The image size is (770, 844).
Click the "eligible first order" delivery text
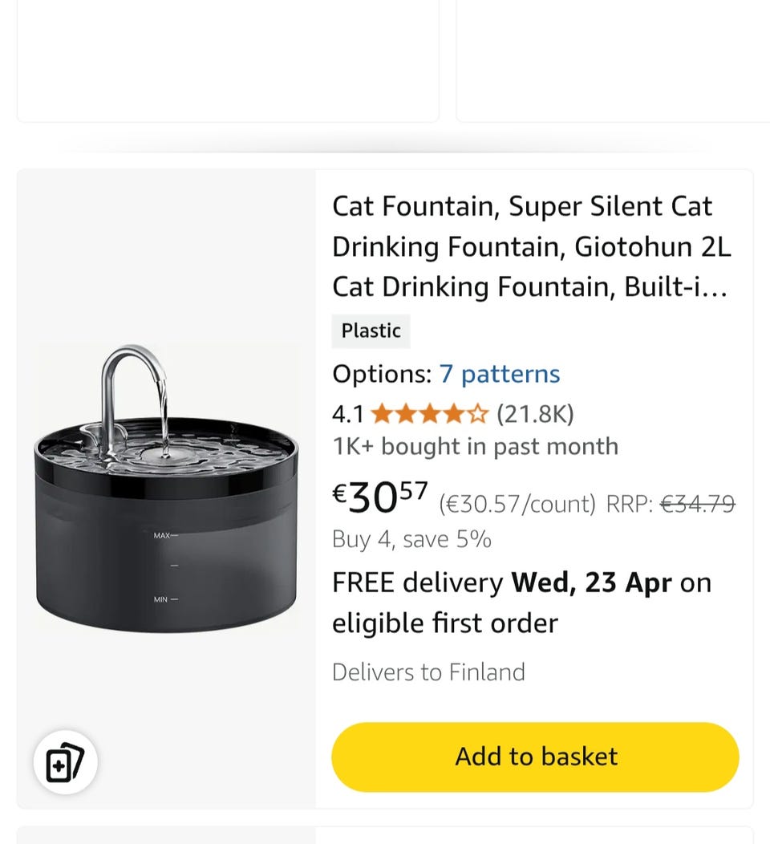(445, 623)
